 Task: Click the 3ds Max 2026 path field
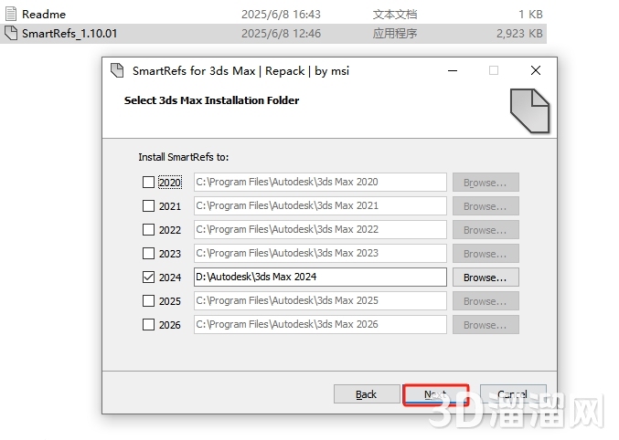click(320, 324)
